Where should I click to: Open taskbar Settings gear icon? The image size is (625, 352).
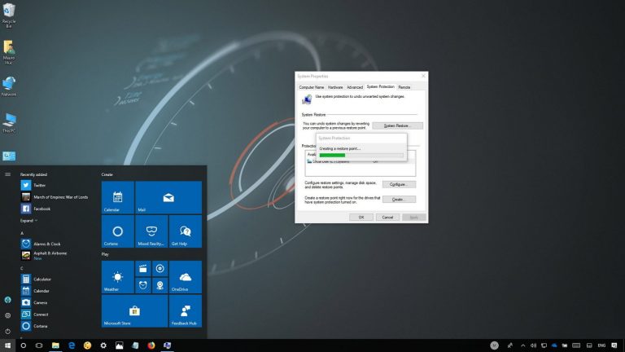point(103,345)
